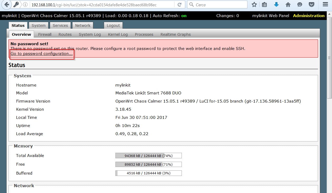The height and width of the screenshot is (193, 332).
Task: Open the Services tab
Action: point(60,26)
